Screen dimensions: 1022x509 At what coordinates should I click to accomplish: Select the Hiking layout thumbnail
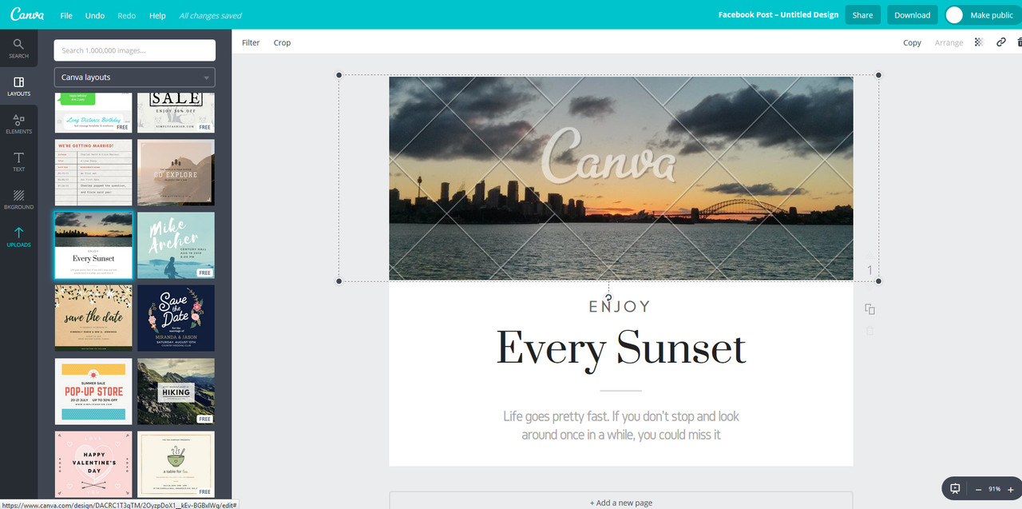[176, 391]
